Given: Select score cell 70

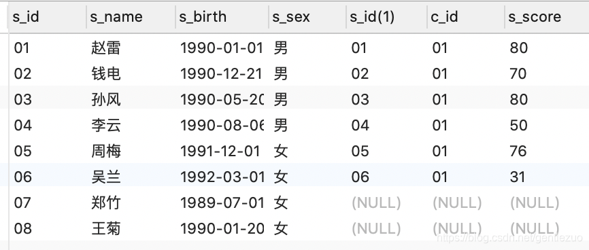Looking at the screenshot, I should [x=518, y=73].
